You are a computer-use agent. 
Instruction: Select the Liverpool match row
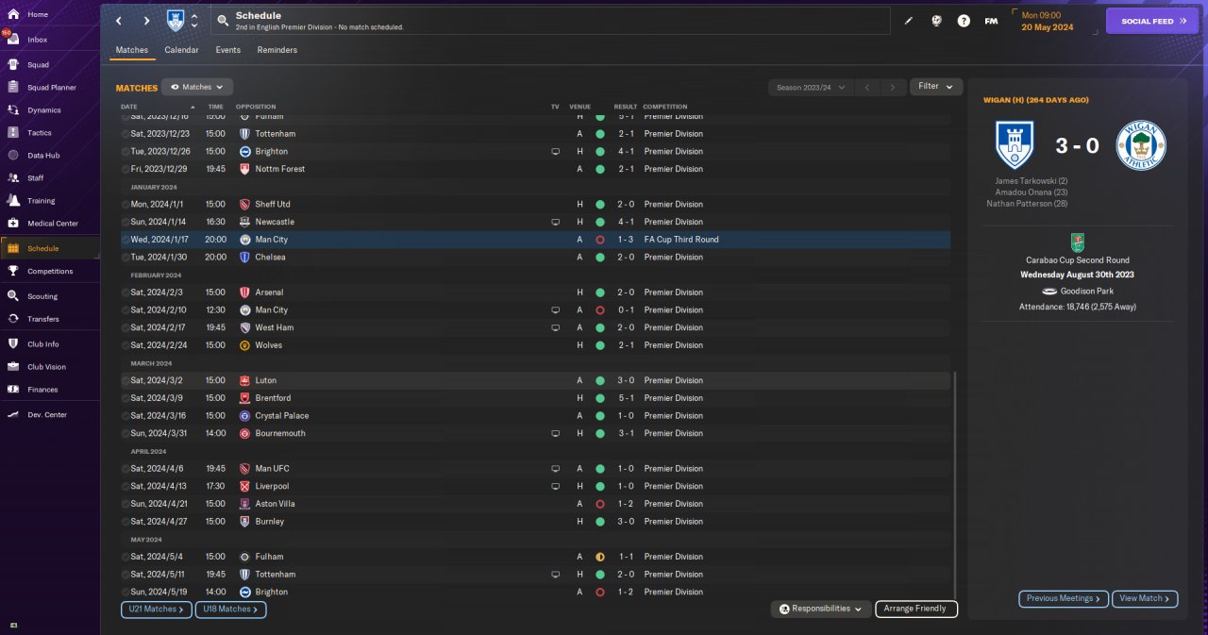coord(535,486)
